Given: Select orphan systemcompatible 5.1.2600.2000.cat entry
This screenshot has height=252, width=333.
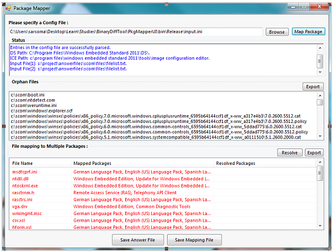Looking at the screenshot, I should click(x=155, y=137).
